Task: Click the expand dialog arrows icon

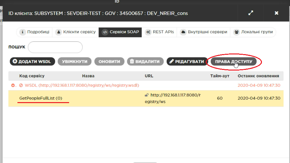Action: (x=251, y=13)
